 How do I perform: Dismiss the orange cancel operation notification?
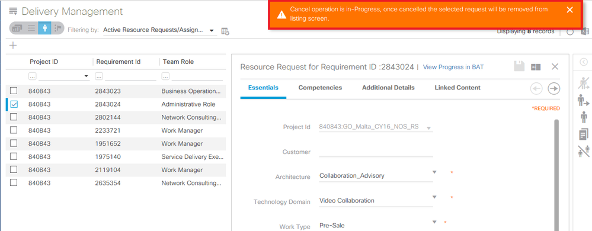569,10
